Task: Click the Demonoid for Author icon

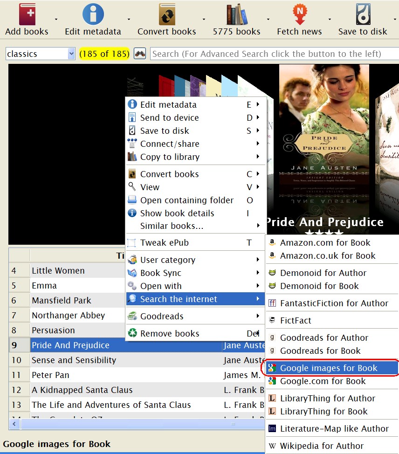Action: (x=272, y=273)
